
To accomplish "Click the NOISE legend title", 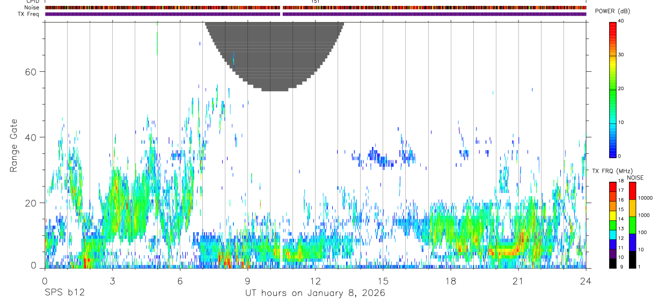I will pos(635,178).
